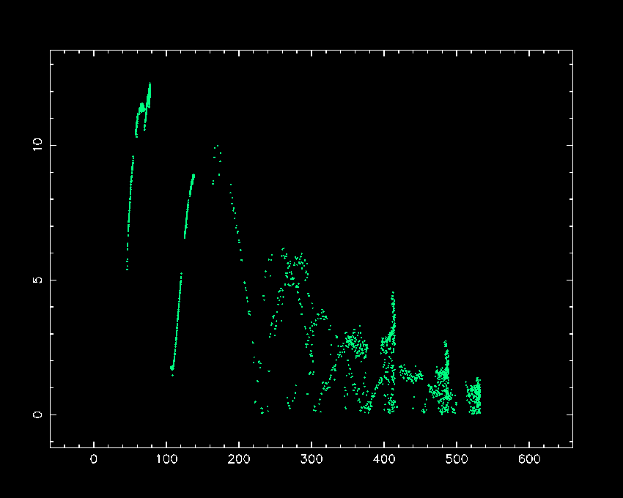Click the horizontal axis label "600"
The width and height of the screenshot is (623, 498).
[x=529, y=459]
